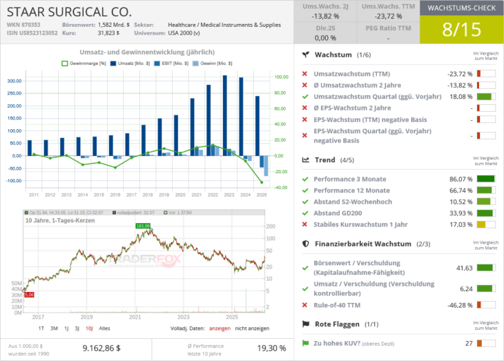Click red X next to Rule-of-40 TTM
This screenshot has height=361, width=504.
pos(304,304)
